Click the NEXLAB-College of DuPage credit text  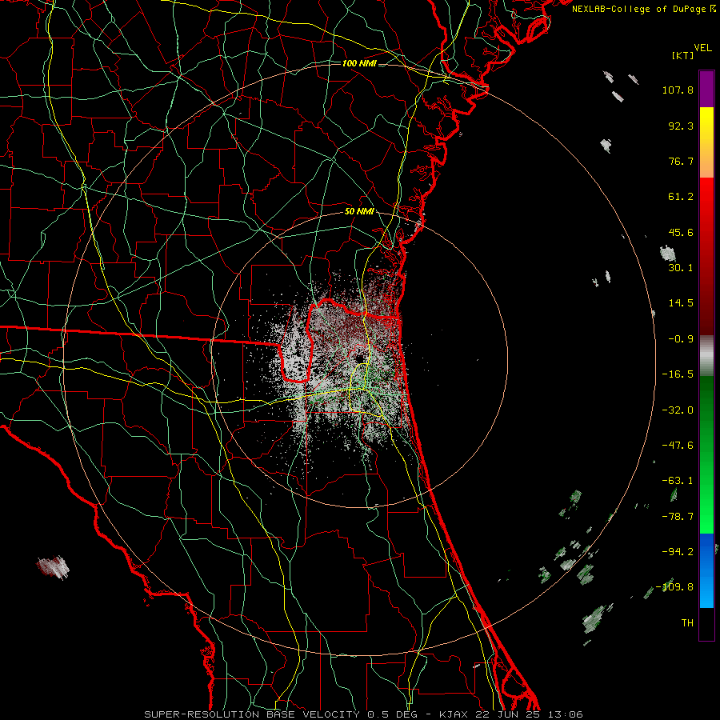643,9
